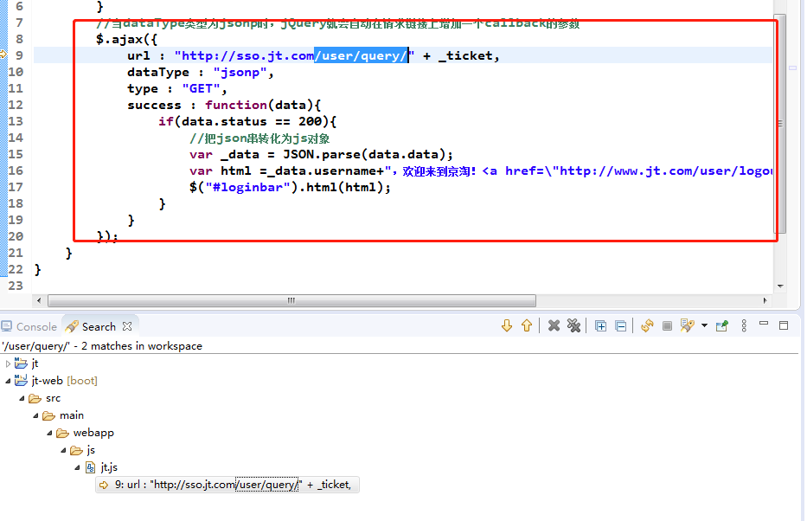Click editor horizontal scrollbar thumb

(x=291, y=300)
